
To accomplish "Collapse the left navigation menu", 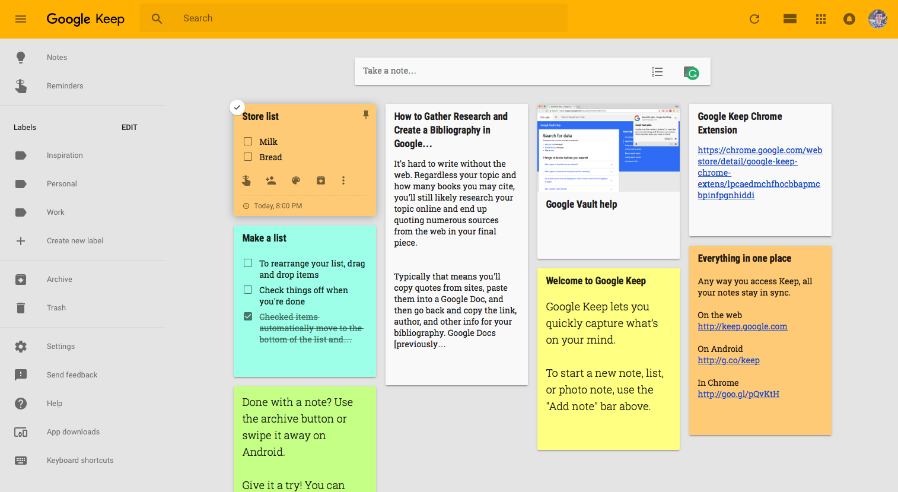I will pyautogui.click(x=21, y=18).
